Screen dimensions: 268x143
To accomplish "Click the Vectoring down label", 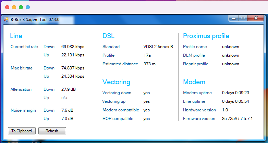I will pos(117,93).
